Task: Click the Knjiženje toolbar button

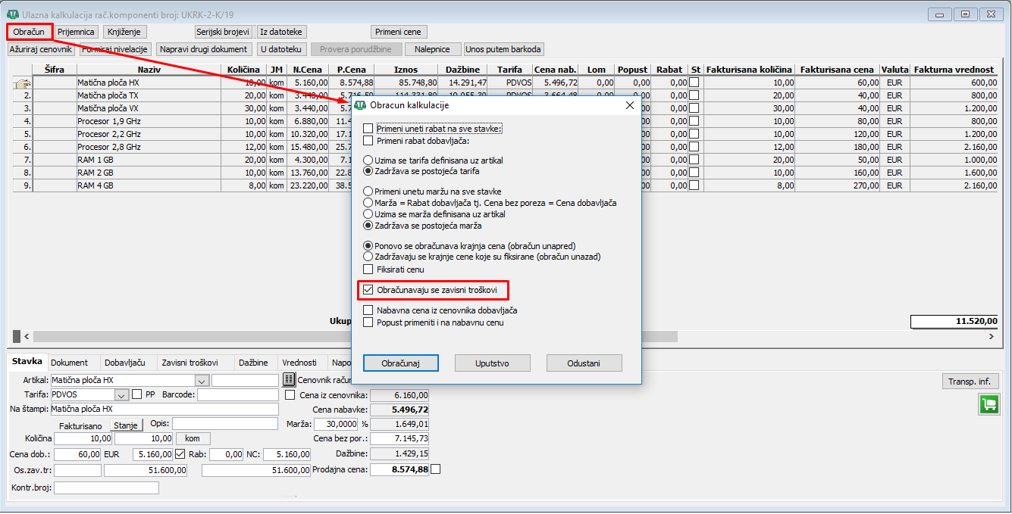Action: click(124, 32)
